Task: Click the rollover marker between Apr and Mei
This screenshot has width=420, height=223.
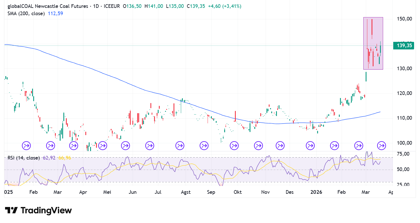Action: [x=103, y=146]
